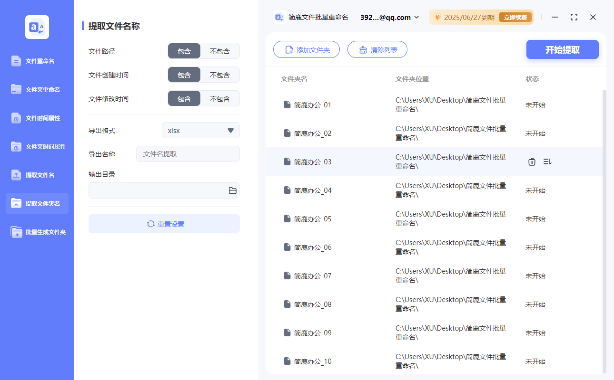This screenshot has width=614, height=380.
Task: Select the 文件夹时间属性 tool
Action: (37, 146)
